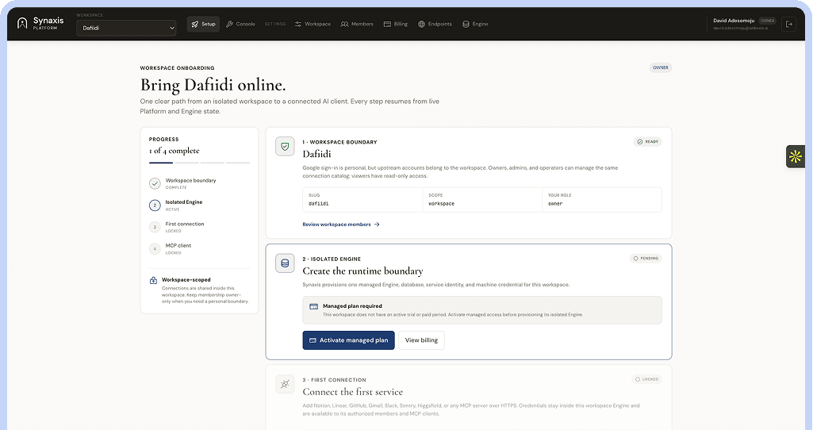Click the step 3 circle indicator
This screenshot has height=430, width=813.
tap(155, 227)
